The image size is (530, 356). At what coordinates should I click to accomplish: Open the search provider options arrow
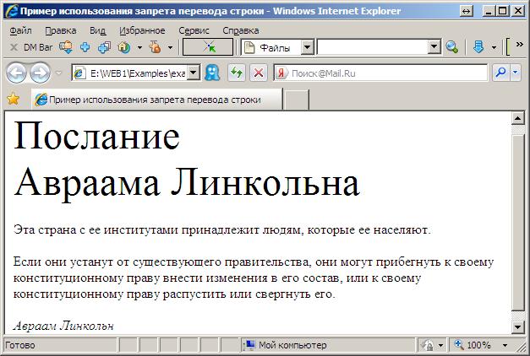tap(516, 73)
